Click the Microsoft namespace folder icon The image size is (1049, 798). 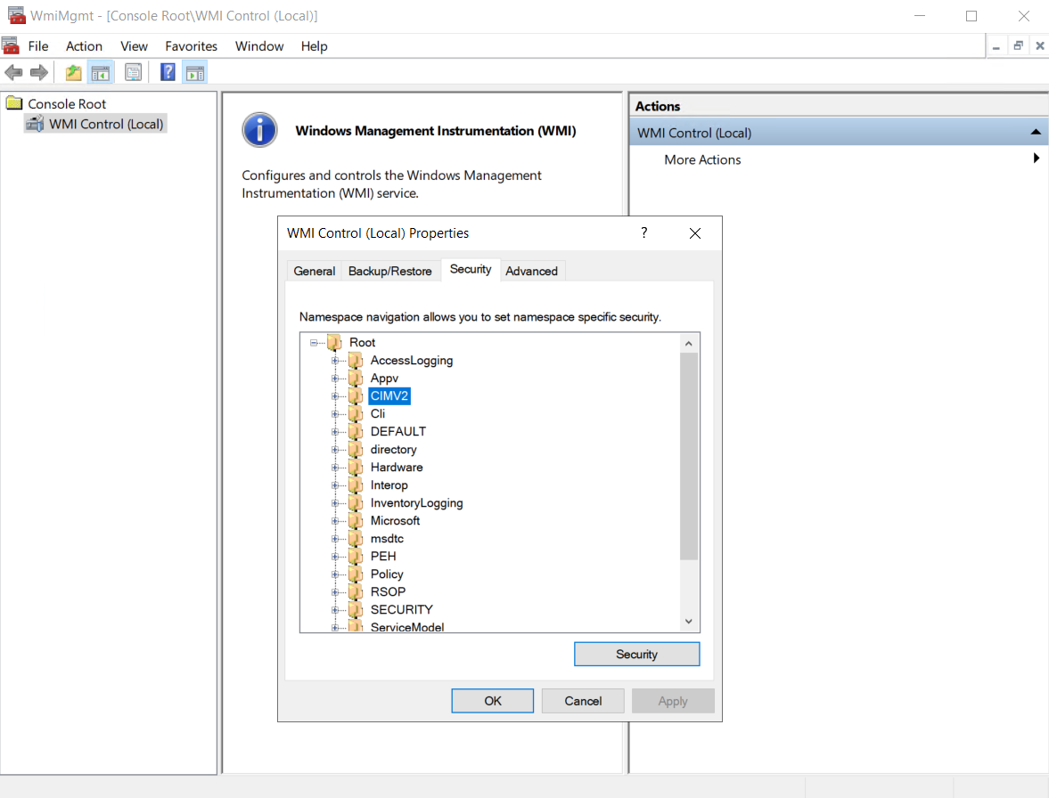pos(356,521)
